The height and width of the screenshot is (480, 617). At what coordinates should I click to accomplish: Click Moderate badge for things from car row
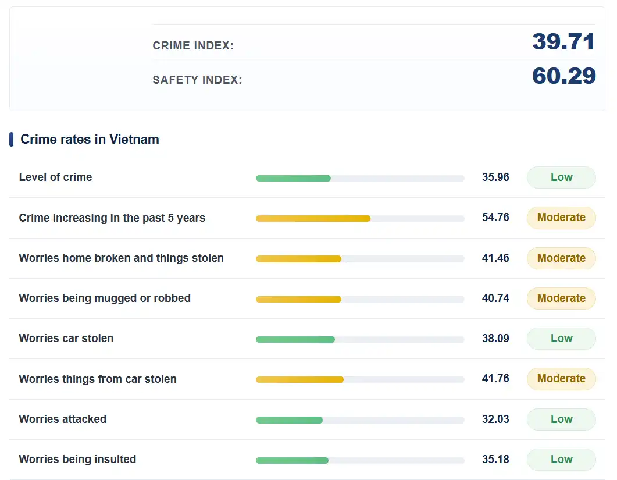[561, 378]
